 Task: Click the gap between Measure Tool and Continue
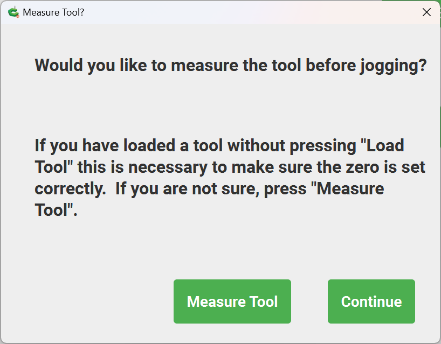pos(309,301)
